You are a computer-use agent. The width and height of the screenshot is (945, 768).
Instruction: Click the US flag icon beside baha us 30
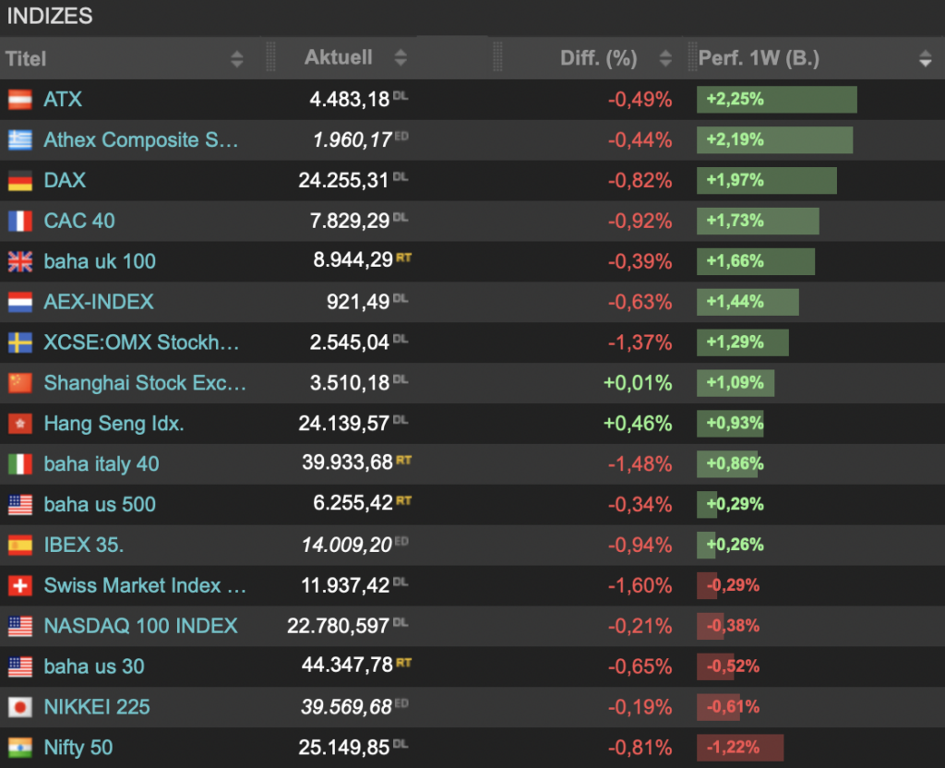pos(20,666)
